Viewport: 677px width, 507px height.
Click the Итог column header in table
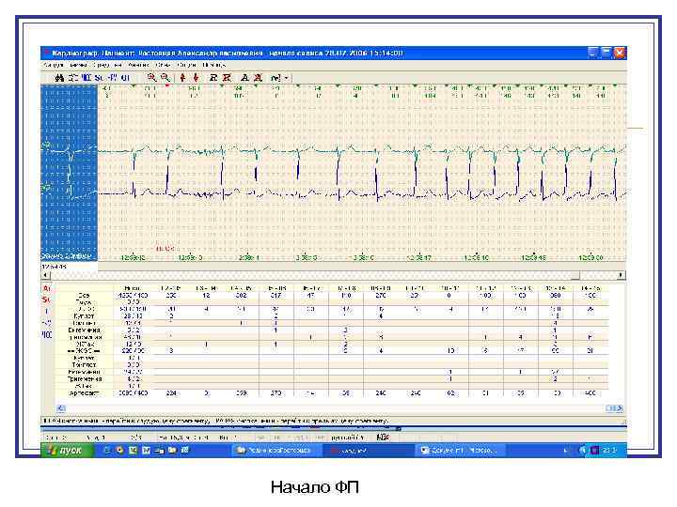pos(133,288)
